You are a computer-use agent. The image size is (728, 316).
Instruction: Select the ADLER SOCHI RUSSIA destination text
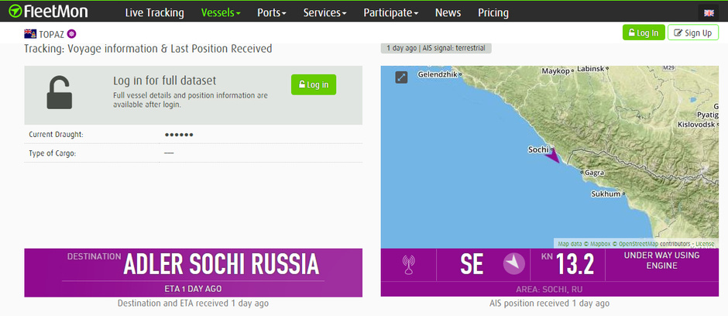[x=221, y=264]
